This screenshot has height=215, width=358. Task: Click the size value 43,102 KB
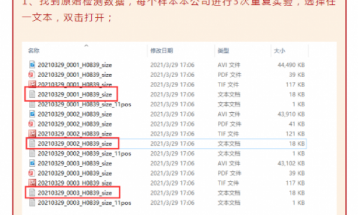(291, 164)
